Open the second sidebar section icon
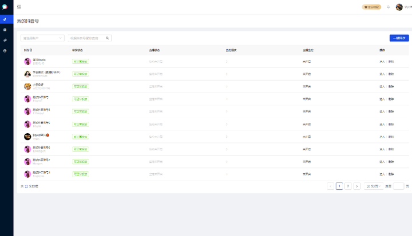412x236 pixels. pyautogui.click(x=5, y=30)
